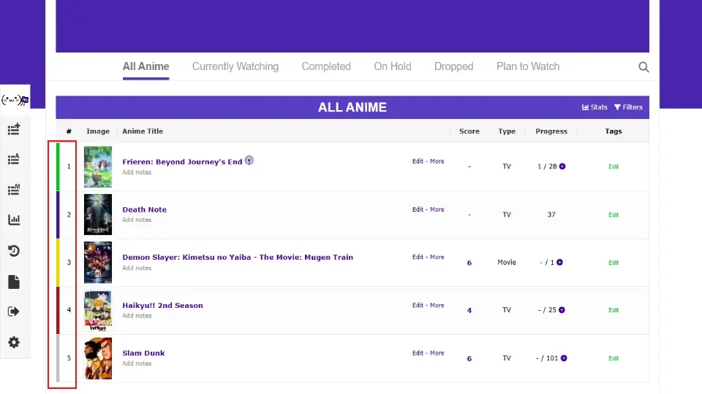
Task: Edit tags for Slam Dunk row
Action: point(614,358)
